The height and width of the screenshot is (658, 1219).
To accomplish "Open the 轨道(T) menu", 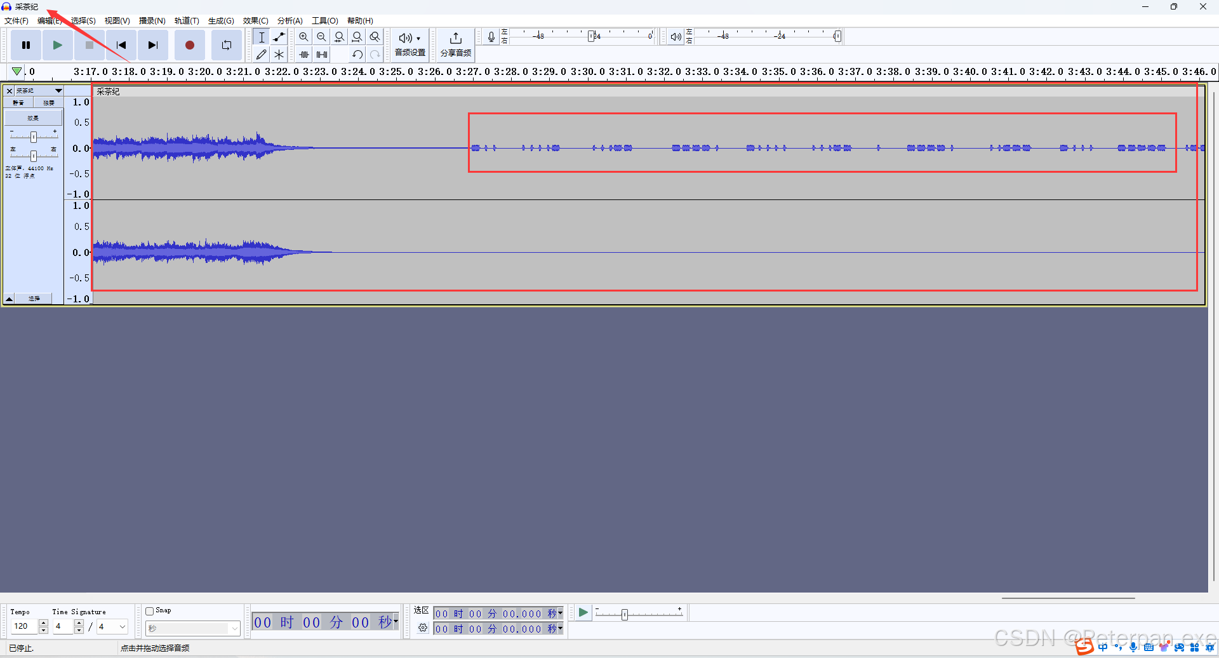I will click(187, 21).
